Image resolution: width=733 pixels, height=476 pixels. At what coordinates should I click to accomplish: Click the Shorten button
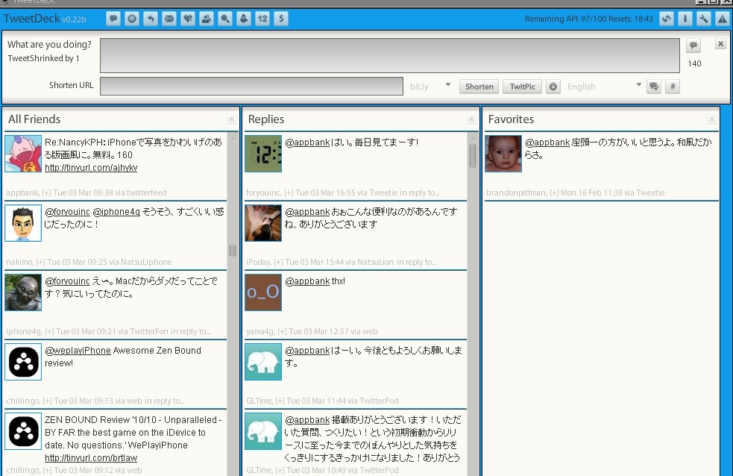479,87
